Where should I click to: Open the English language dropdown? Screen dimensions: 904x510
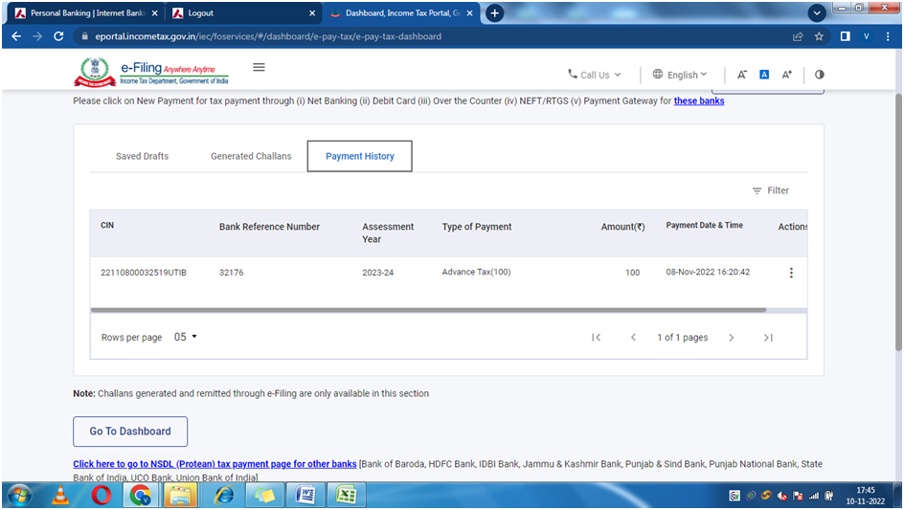tap(681, 75)
